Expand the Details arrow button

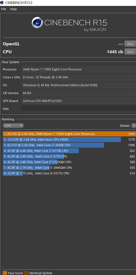pos(134,126)
